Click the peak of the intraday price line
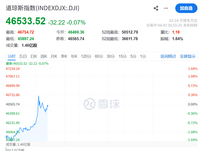The height and width of the screenshot is (151, 204). (39, 96)
